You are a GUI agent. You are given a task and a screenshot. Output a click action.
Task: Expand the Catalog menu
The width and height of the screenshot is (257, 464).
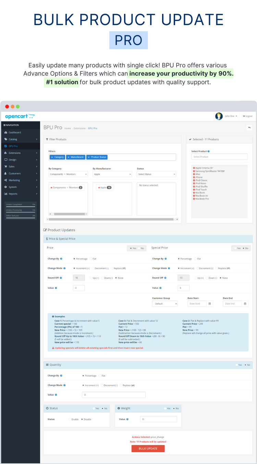point(21,139)
